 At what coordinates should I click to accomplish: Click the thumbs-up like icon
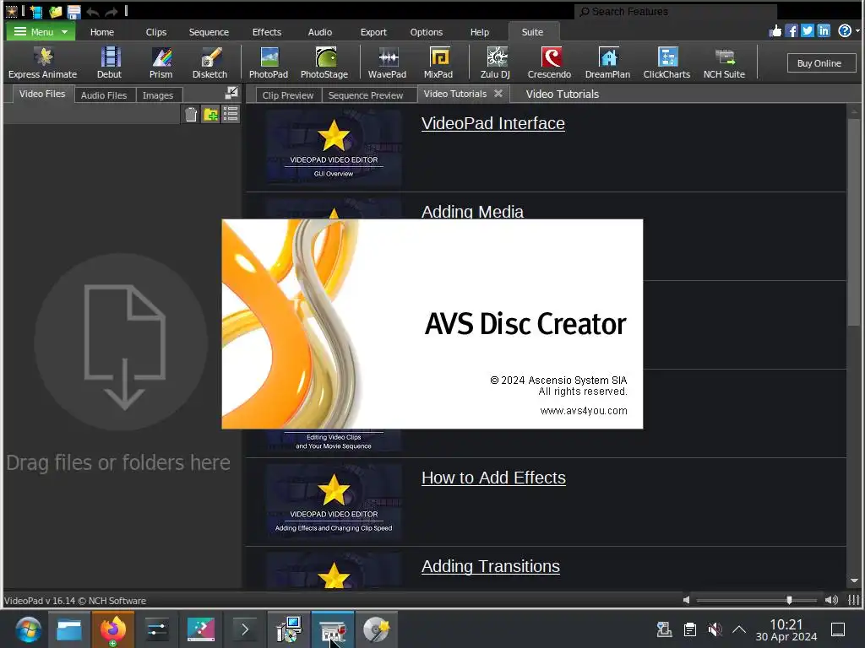click(x=775, y=31)
